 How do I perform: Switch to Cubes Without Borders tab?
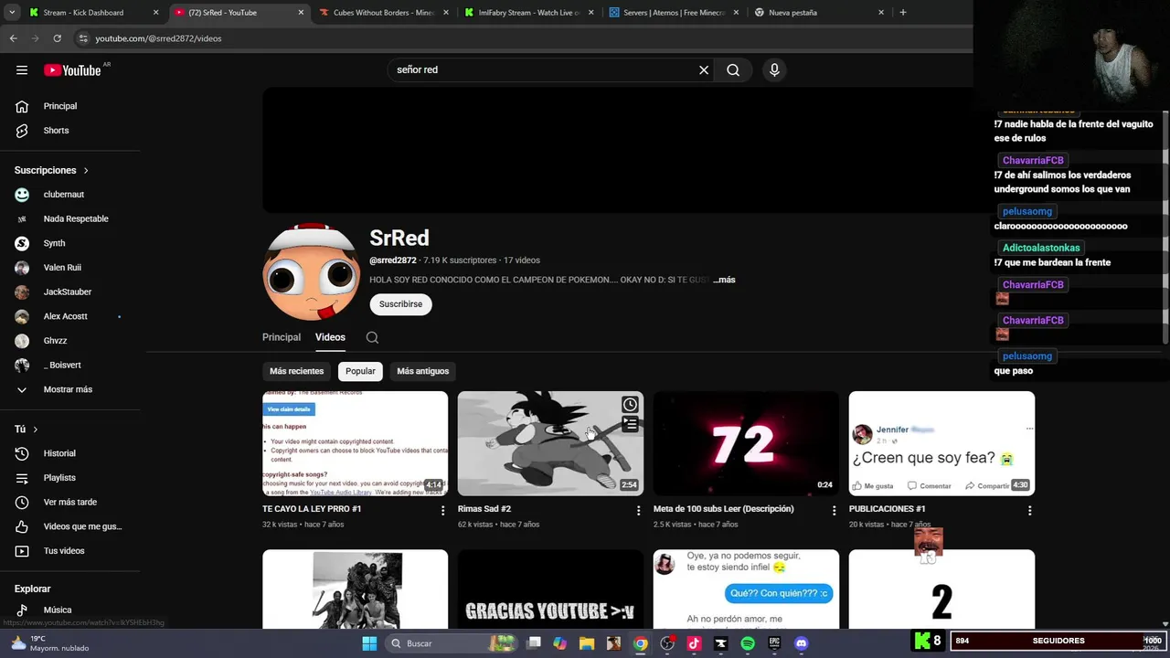pyautogui.click(x=384, y=13)
